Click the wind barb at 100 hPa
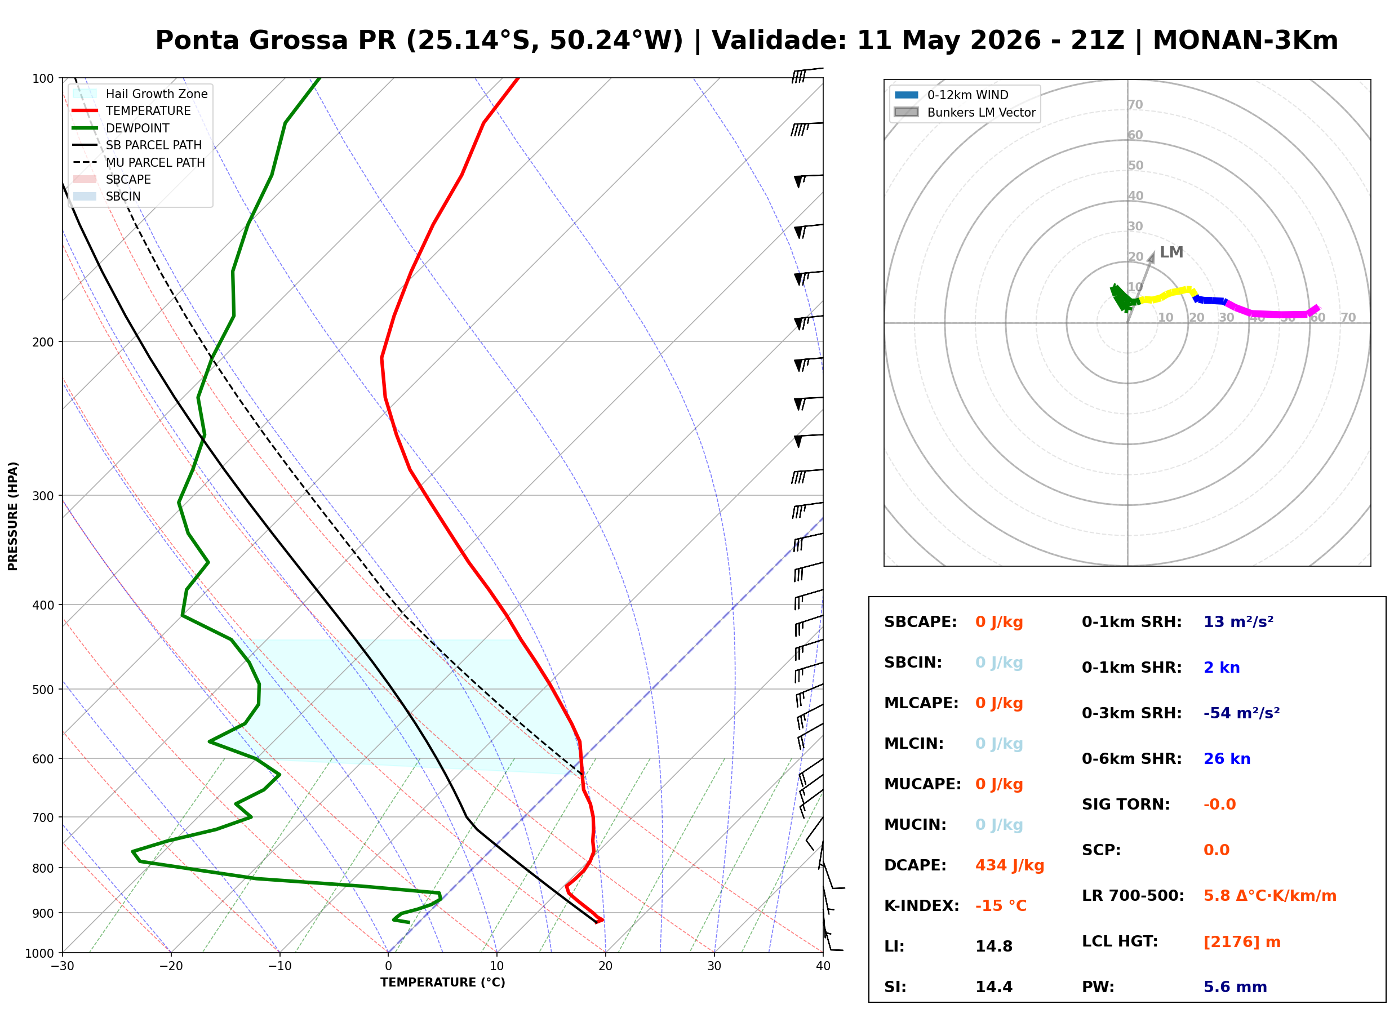The height and width of the screenshot is (1031, 1394). click(x=807, y=74)
